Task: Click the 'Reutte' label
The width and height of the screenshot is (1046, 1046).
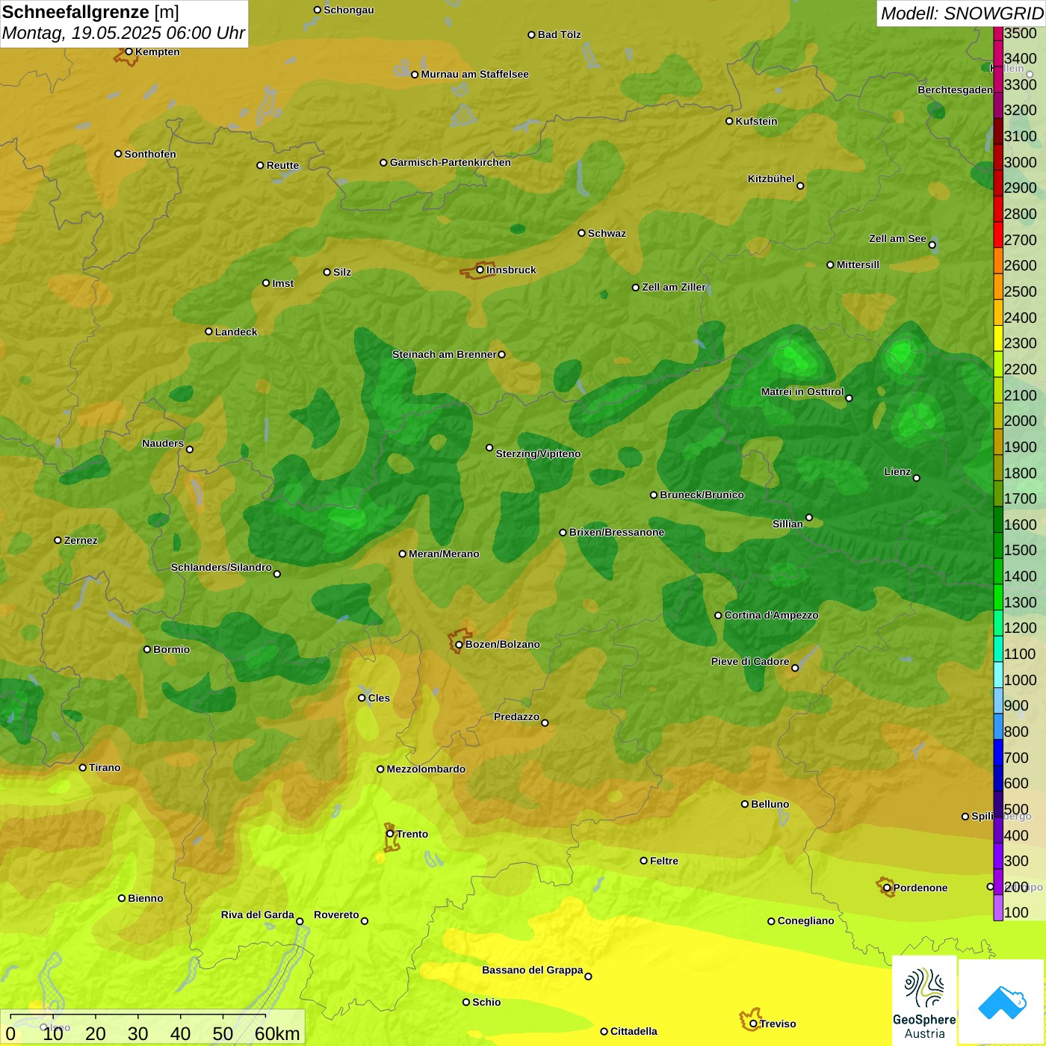Action: tap(282, 165)
